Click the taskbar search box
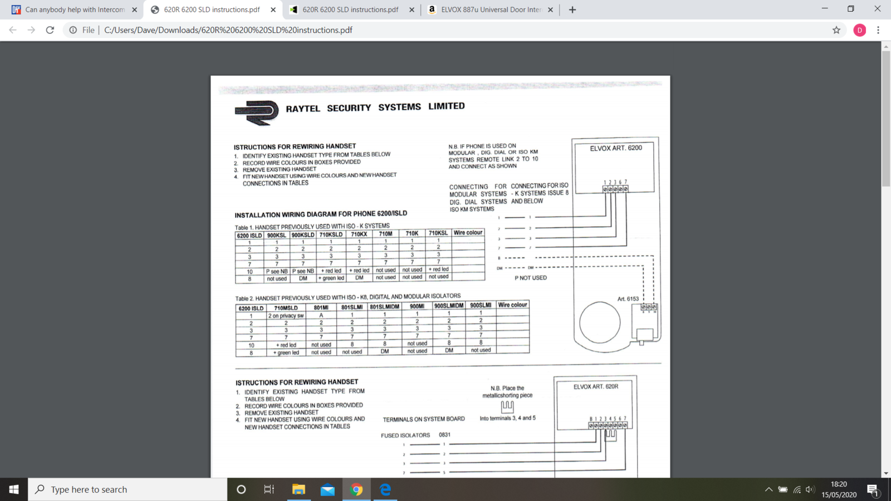 click(128, 489)
